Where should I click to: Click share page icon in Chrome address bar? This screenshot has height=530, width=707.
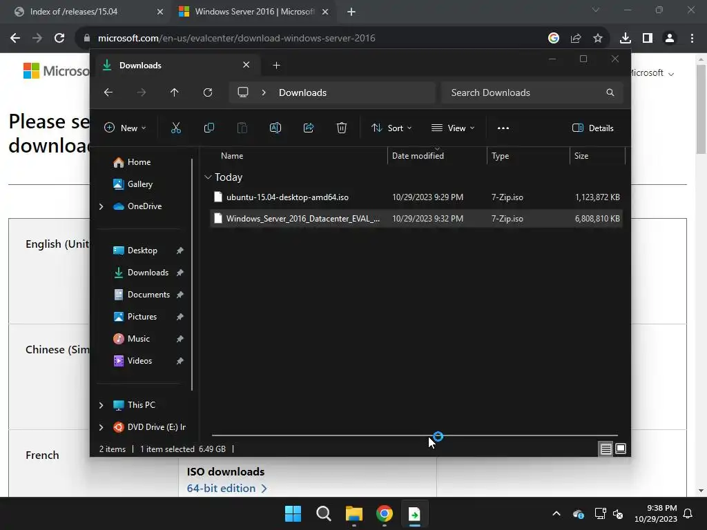point(576,39)
